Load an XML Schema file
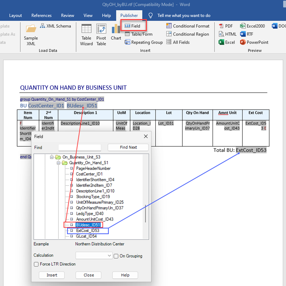Screen dimensions: 286x286 coord(55,26)
